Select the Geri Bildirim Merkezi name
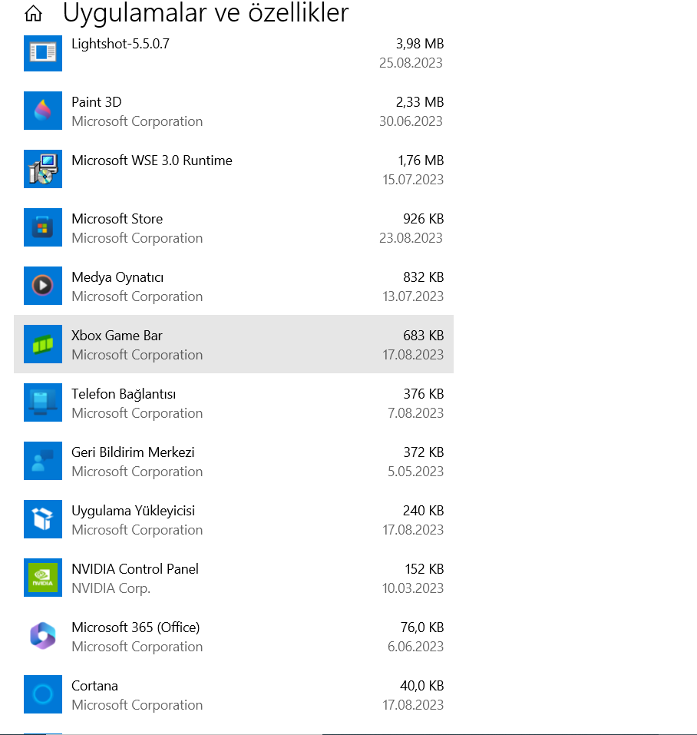The height and width of the screenshot is (735, 697). 133,452
